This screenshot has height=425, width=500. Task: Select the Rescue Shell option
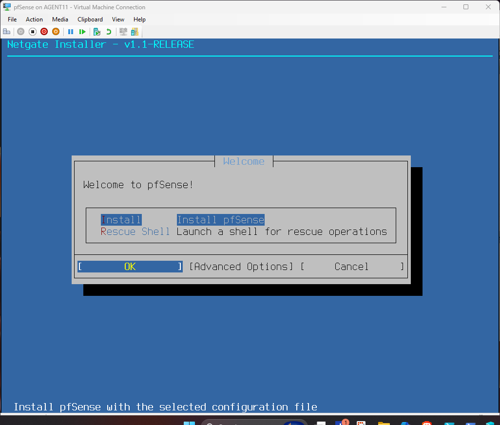pyautogui.click(x=135, y=232)
